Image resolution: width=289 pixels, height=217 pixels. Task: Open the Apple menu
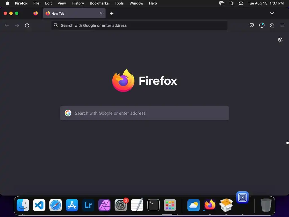(7, 3)
